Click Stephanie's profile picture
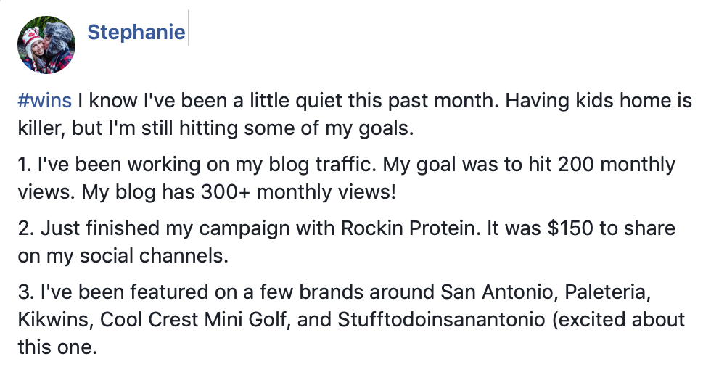Screen dimensions: 711x367 pos(46,45)
